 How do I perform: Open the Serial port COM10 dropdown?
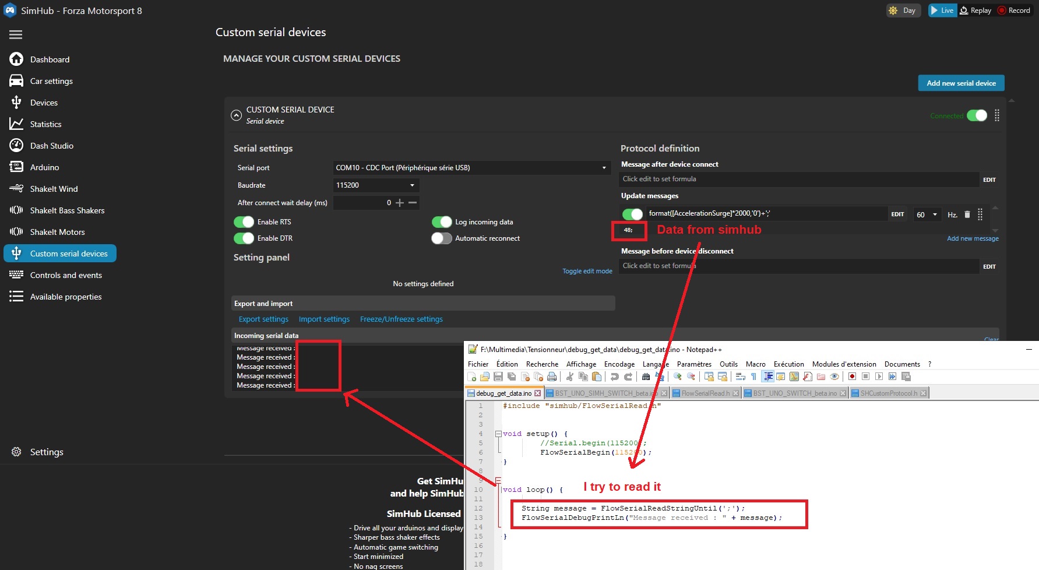[471, 168]
